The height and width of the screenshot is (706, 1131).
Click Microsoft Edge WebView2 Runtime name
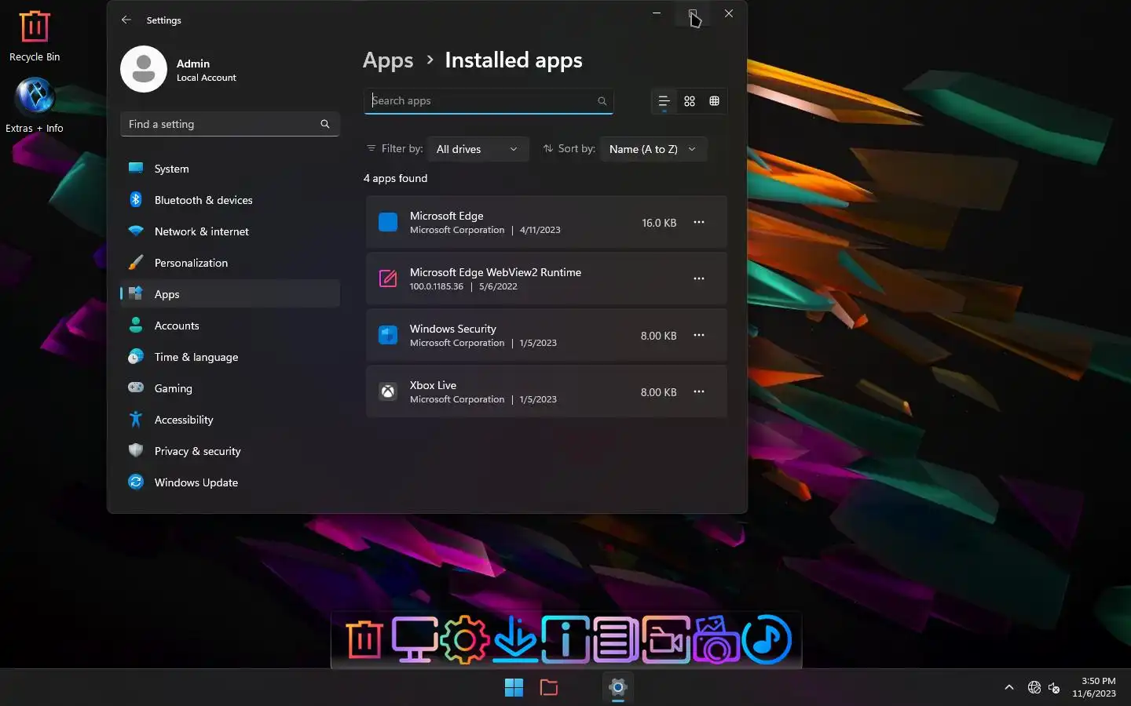click(x=496, y=272)
